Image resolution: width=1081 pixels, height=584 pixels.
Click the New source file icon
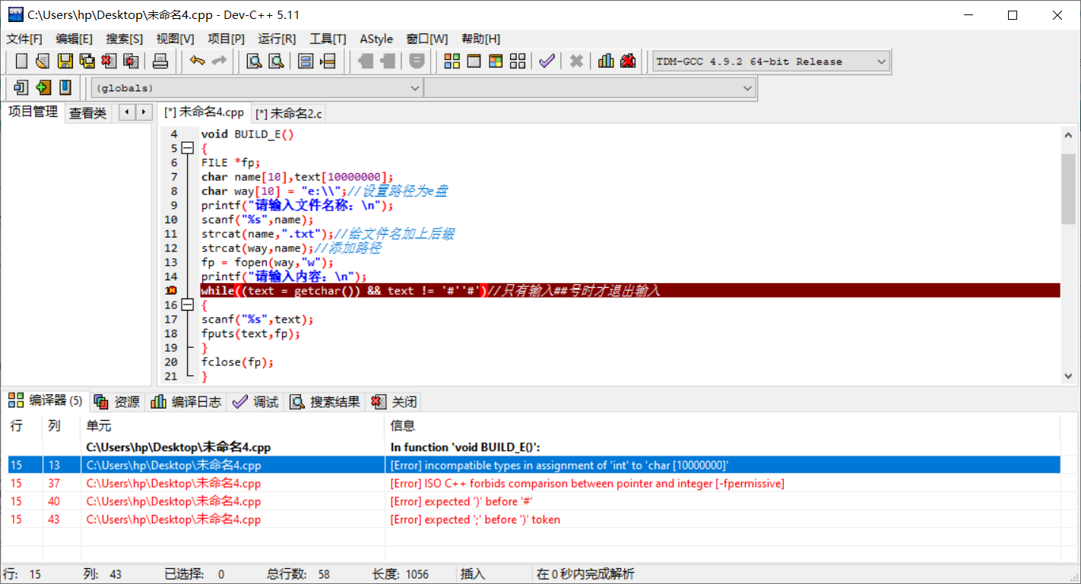[x=21, y=62]
